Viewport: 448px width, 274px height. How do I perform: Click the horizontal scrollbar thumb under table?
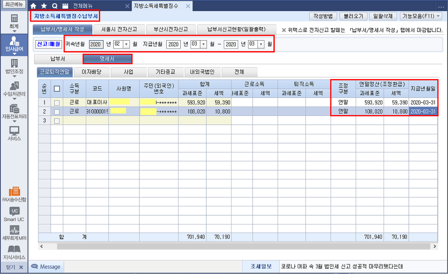(244, 246)
